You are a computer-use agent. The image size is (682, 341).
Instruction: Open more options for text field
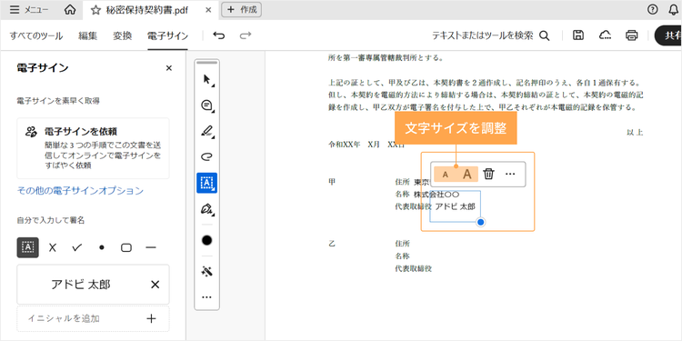coord(510,174)
